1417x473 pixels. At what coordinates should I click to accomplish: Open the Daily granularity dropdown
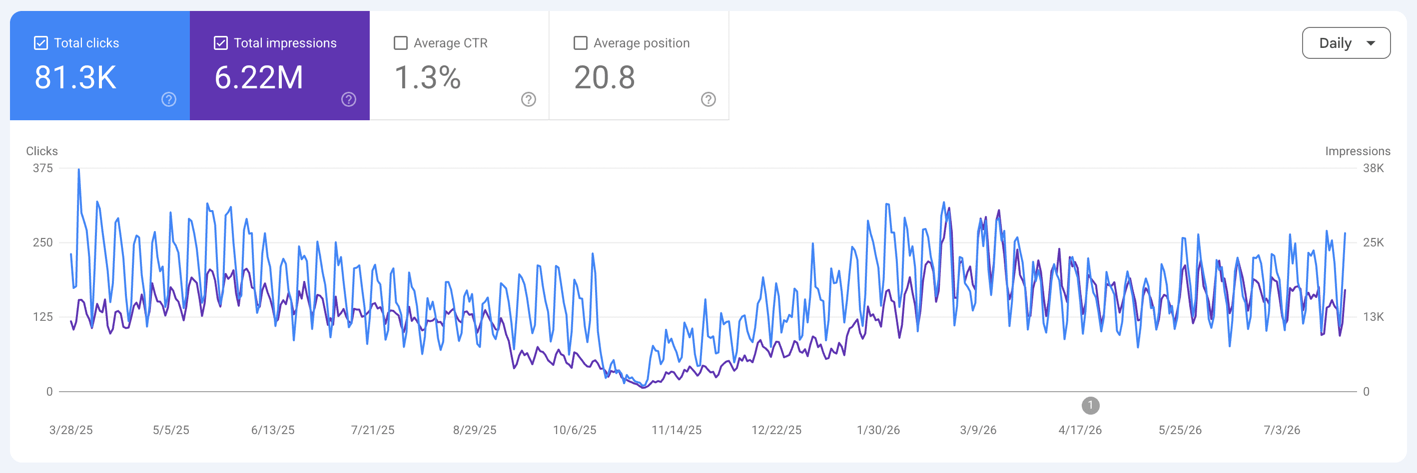coord(1346,43)
